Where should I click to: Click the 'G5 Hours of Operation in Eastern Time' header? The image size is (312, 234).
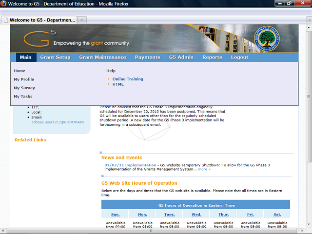196,205
